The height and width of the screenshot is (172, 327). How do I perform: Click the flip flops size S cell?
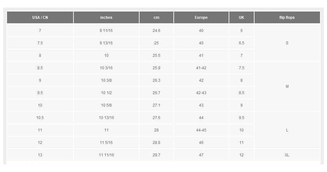tap(287, 43)
